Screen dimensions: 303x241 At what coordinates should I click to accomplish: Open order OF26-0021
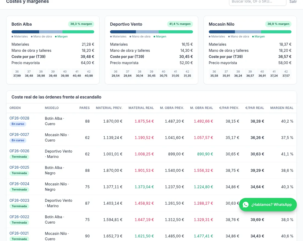pos(19,233)
